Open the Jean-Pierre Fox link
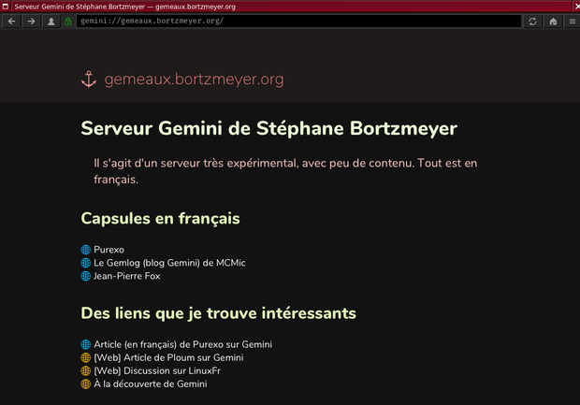 click(127, 276)
